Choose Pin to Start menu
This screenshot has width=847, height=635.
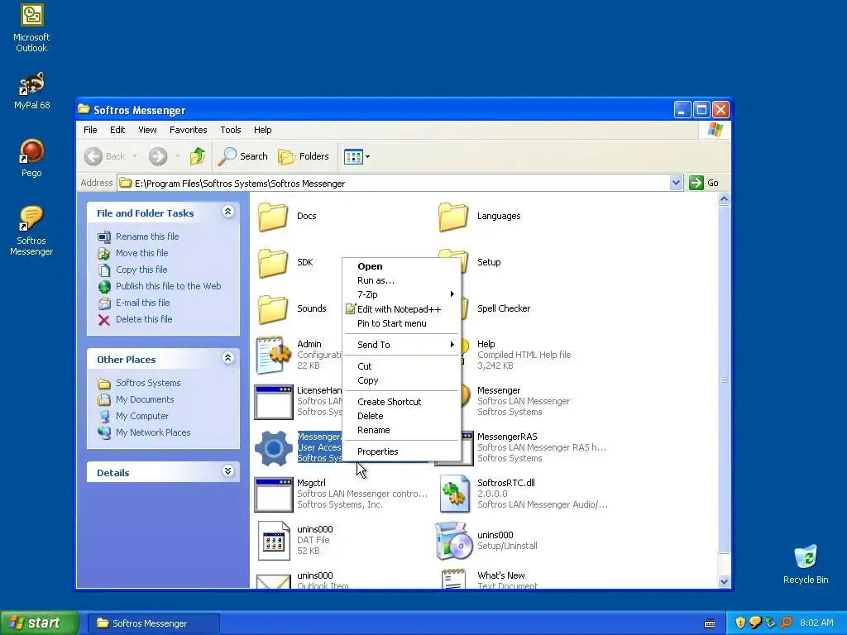[x=401, y=323]
